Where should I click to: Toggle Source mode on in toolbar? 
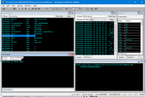[x=84, y=9]
